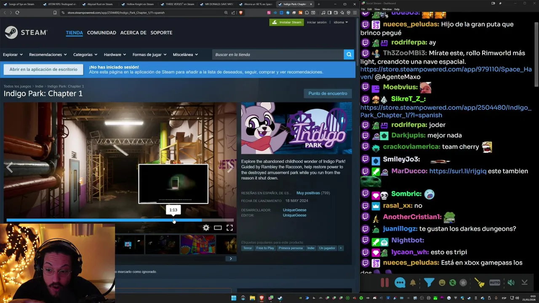Clear chat with the yellow broom icon

(479, 283)
